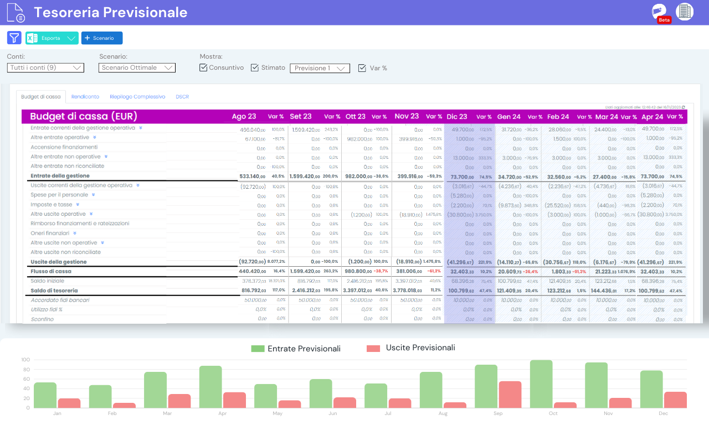Expand Oneri finanziari row
The height and width of the screenshot is (425, 709).
pyautogui.click(x=75, y=234)
